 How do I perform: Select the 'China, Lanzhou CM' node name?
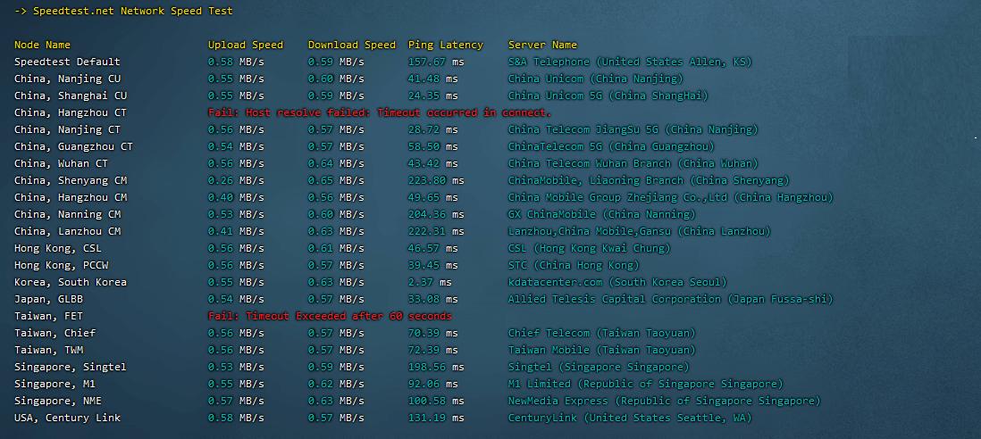[x=67, y=231]
